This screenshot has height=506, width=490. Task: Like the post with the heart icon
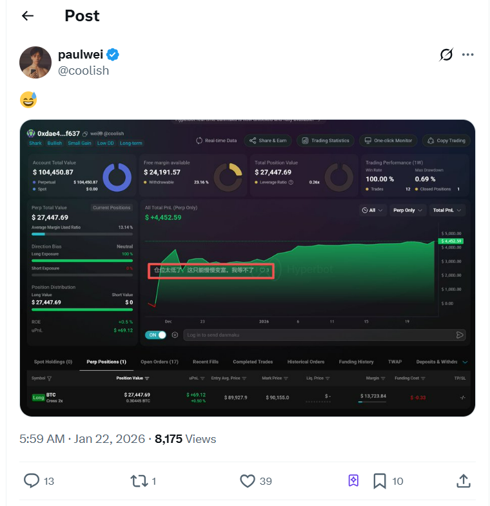pyautogui.click(x=248, y=480)
